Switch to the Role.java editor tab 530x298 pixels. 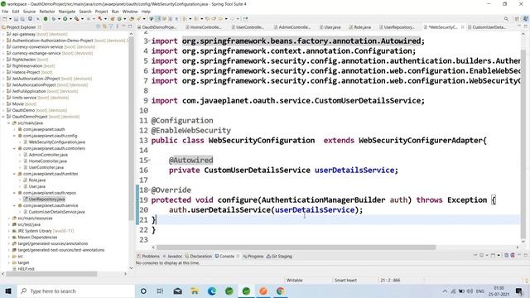360,27
